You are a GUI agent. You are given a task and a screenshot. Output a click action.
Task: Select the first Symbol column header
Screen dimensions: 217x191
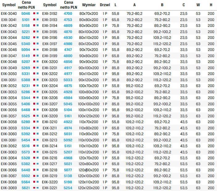9,5
